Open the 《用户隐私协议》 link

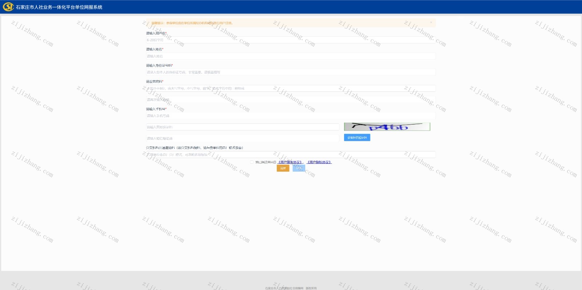coord(319,162)
